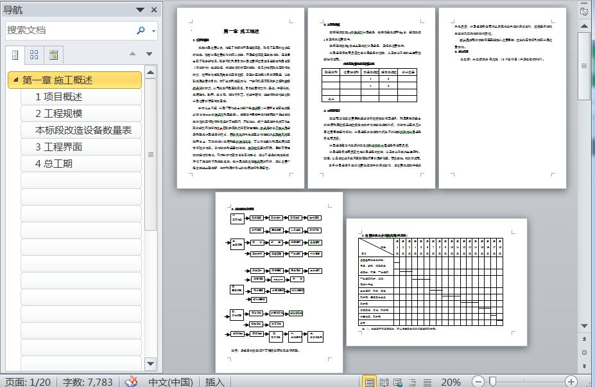This screenshot has height=387, width=595.
Task: Click zoom out minus button
Action: 478,381
